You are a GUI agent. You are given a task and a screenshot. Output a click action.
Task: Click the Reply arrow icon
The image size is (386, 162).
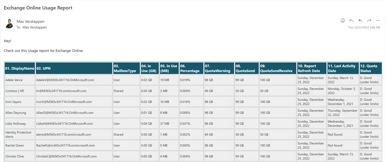[352, 21]
